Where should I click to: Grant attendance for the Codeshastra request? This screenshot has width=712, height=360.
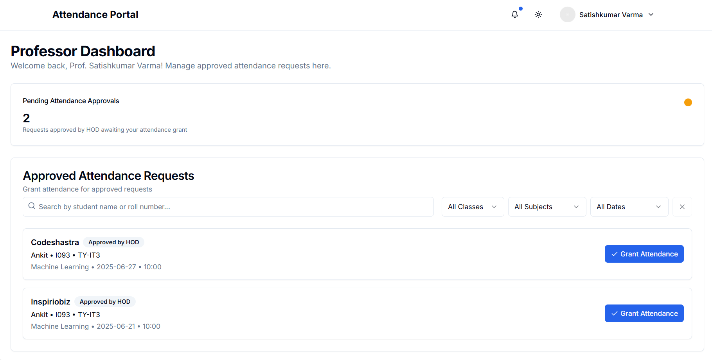[x=644, y=254]
